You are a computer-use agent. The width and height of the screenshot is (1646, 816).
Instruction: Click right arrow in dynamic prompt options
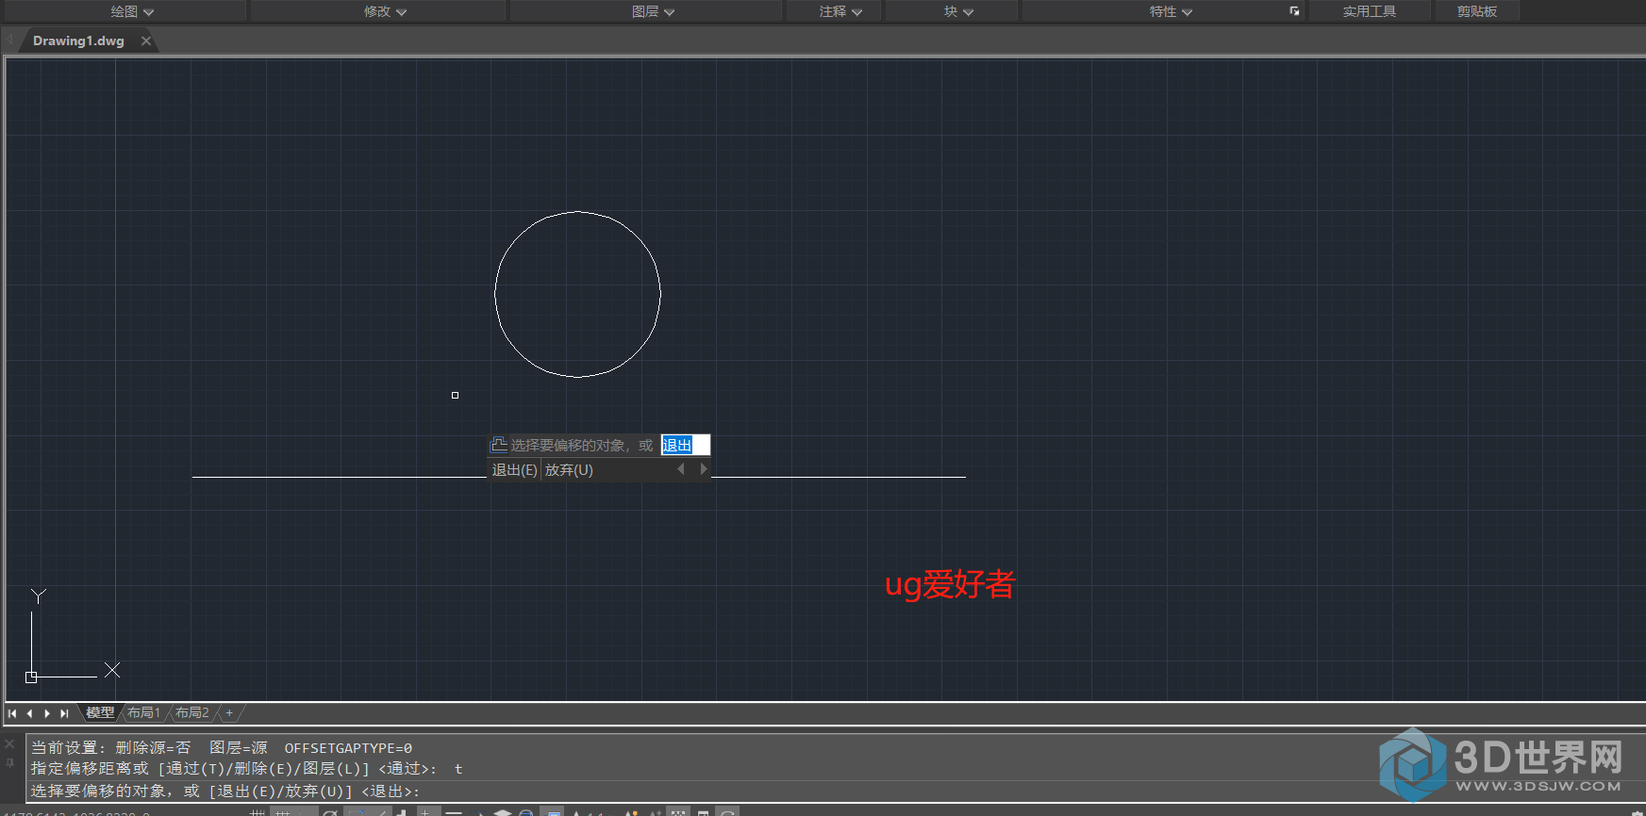click(704, 469)
